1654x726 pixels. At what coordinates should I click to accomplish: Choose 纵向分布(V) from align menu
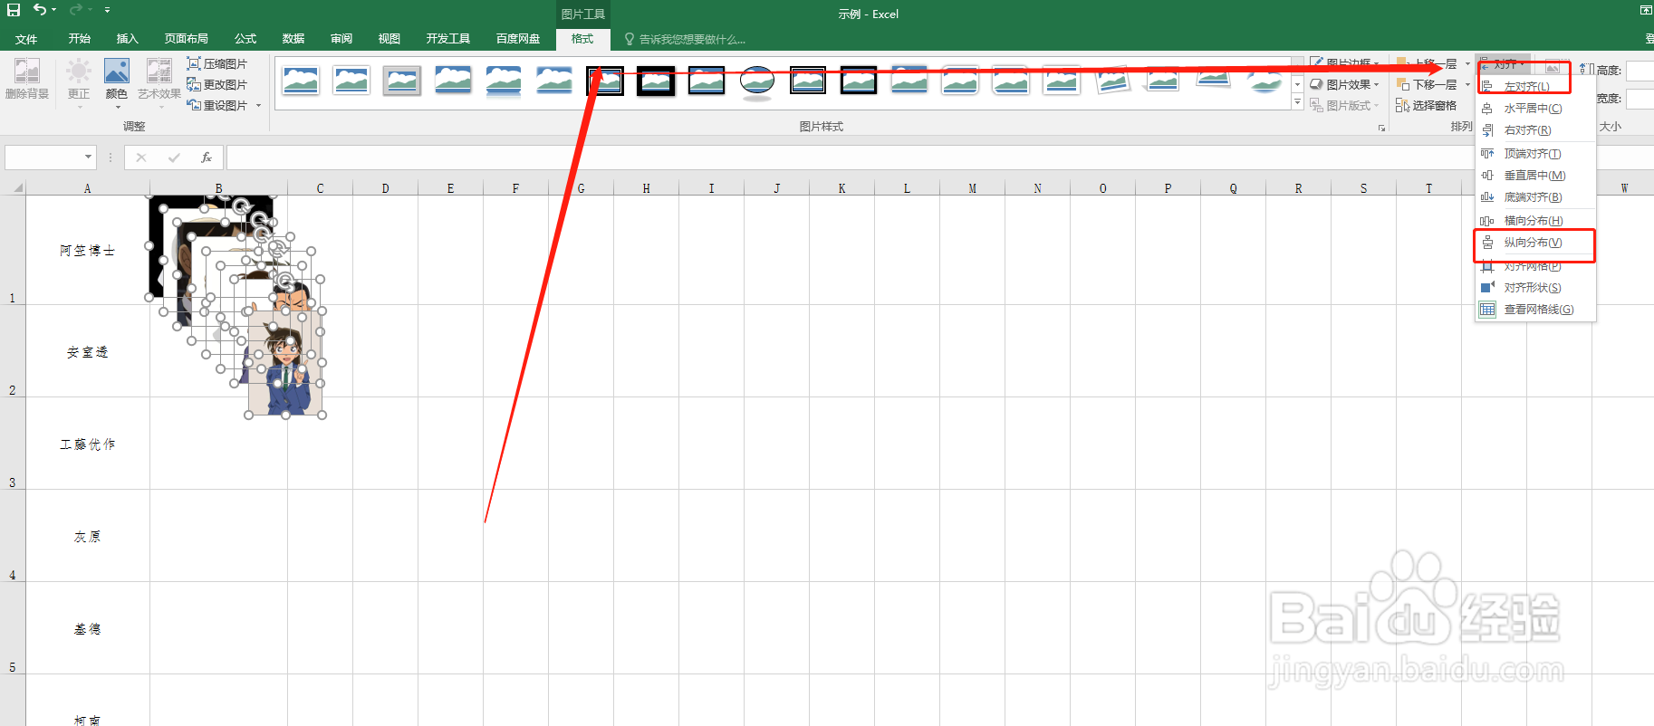point(1535,243)
